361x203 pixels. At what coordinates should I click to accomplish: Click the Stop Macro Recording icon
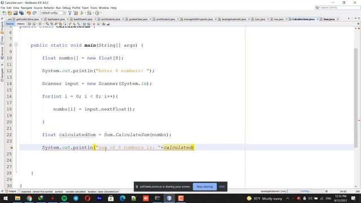(x=98, y=24)
